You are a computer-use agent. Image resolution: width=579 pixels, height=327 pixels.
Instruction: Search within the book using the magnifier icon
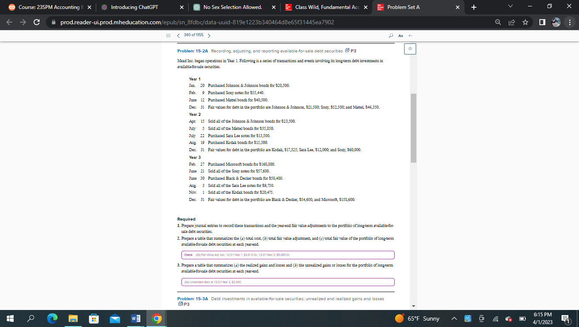pos(391,36)
